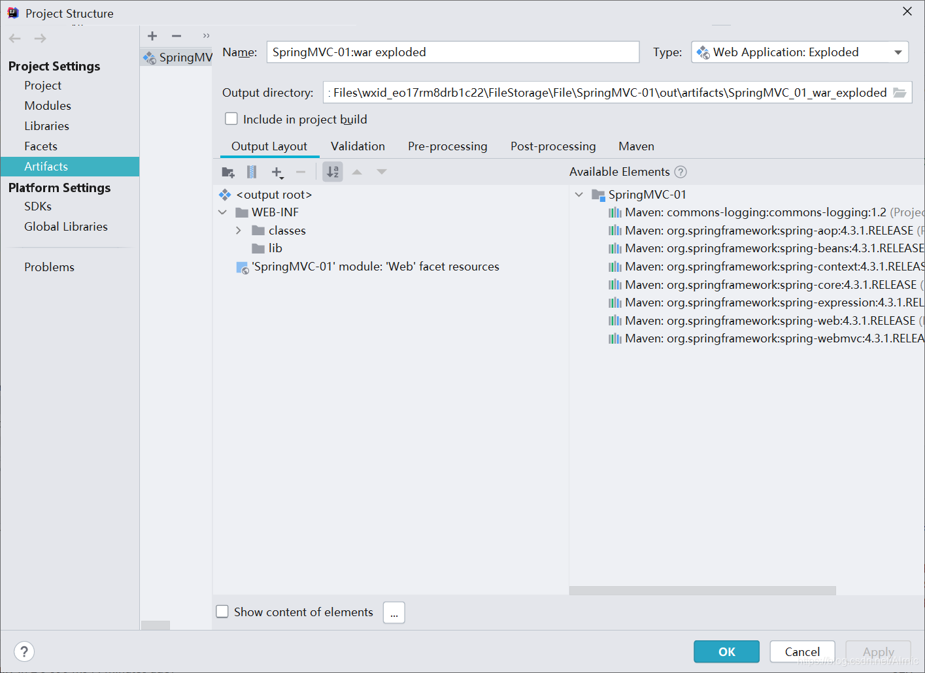Enable the Include in project build checkbox
The image size is (925, 673).
point(231,118)
